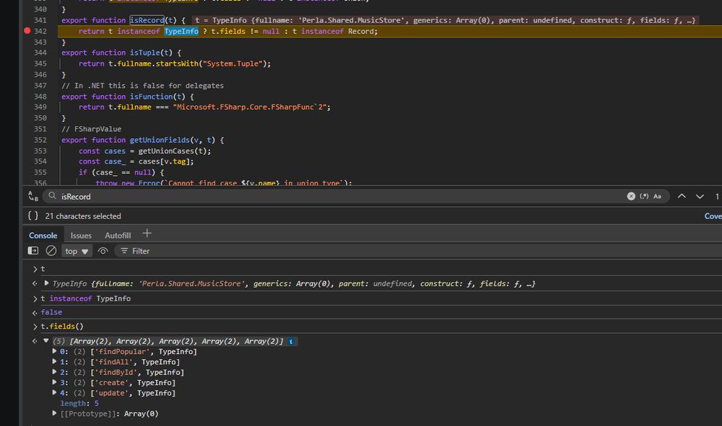
Task: Click the isFunction function name
Action: 151,97
